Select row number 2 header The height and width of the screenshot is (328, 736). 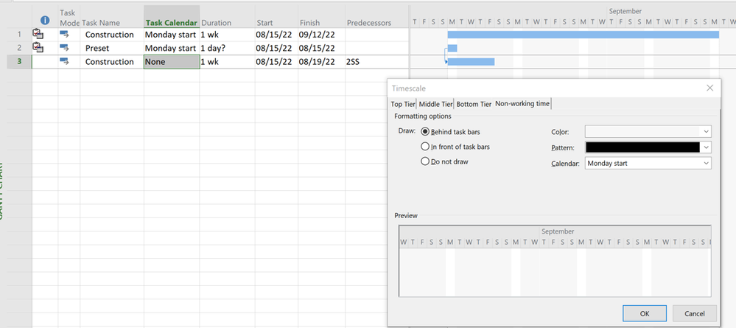(19, 48)
